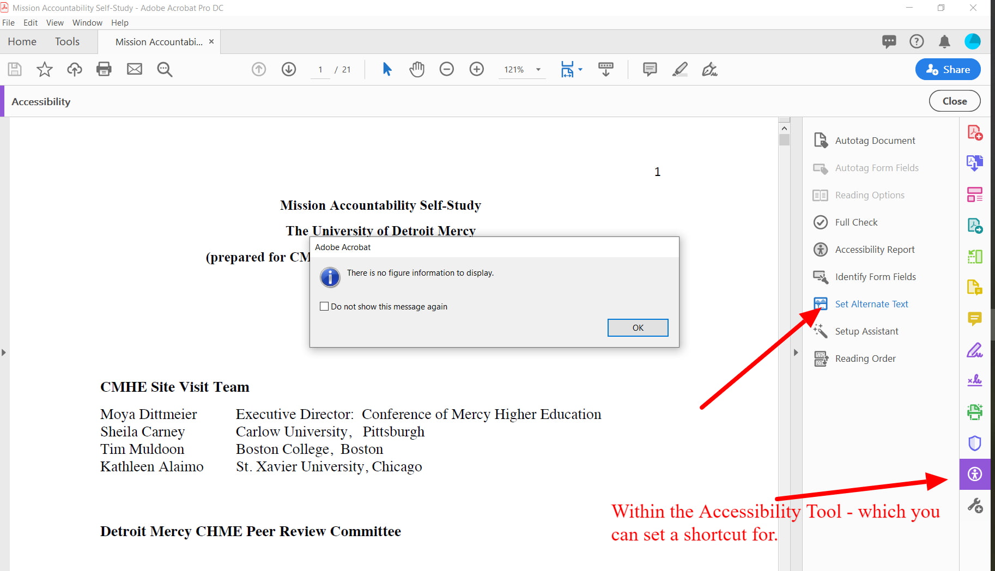
Task: Close the Mission Accountabi... document tab
Action: coord(211,41)
